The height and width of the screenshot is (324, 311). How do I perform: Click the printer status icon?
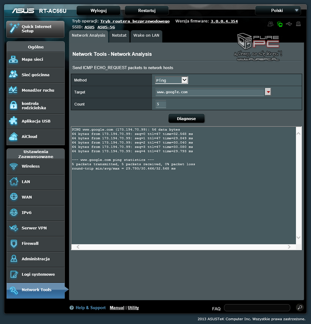pyautogui.click(x=298, y=24)
